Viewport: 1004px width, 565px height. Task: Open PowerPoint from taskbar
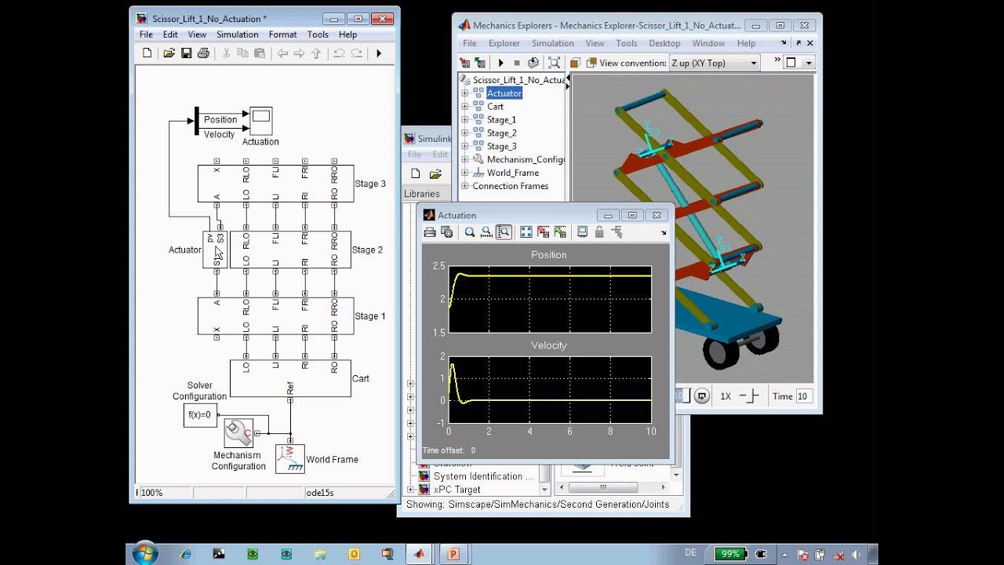pos(453,553)
